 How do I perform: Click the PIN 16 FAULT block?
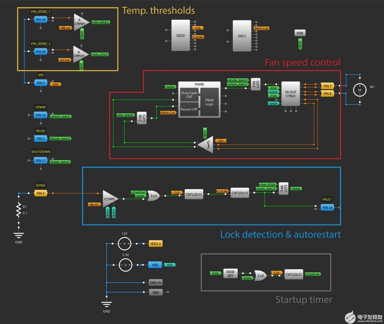click(x=327, y=208)
